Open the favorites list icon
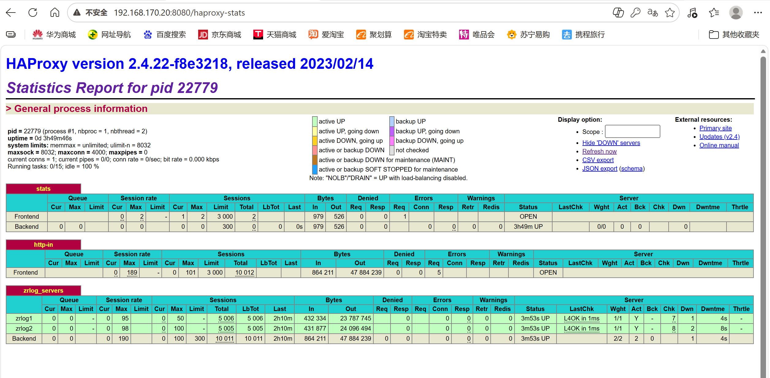This screenshot has height=378, width=770. coord(714,13)
